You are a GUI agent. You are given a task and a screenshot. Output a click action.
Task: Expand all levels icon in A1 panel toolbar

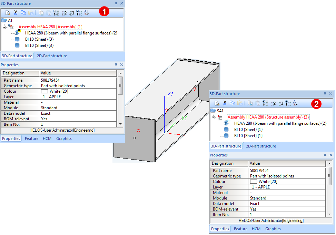[x=79, y=13]
